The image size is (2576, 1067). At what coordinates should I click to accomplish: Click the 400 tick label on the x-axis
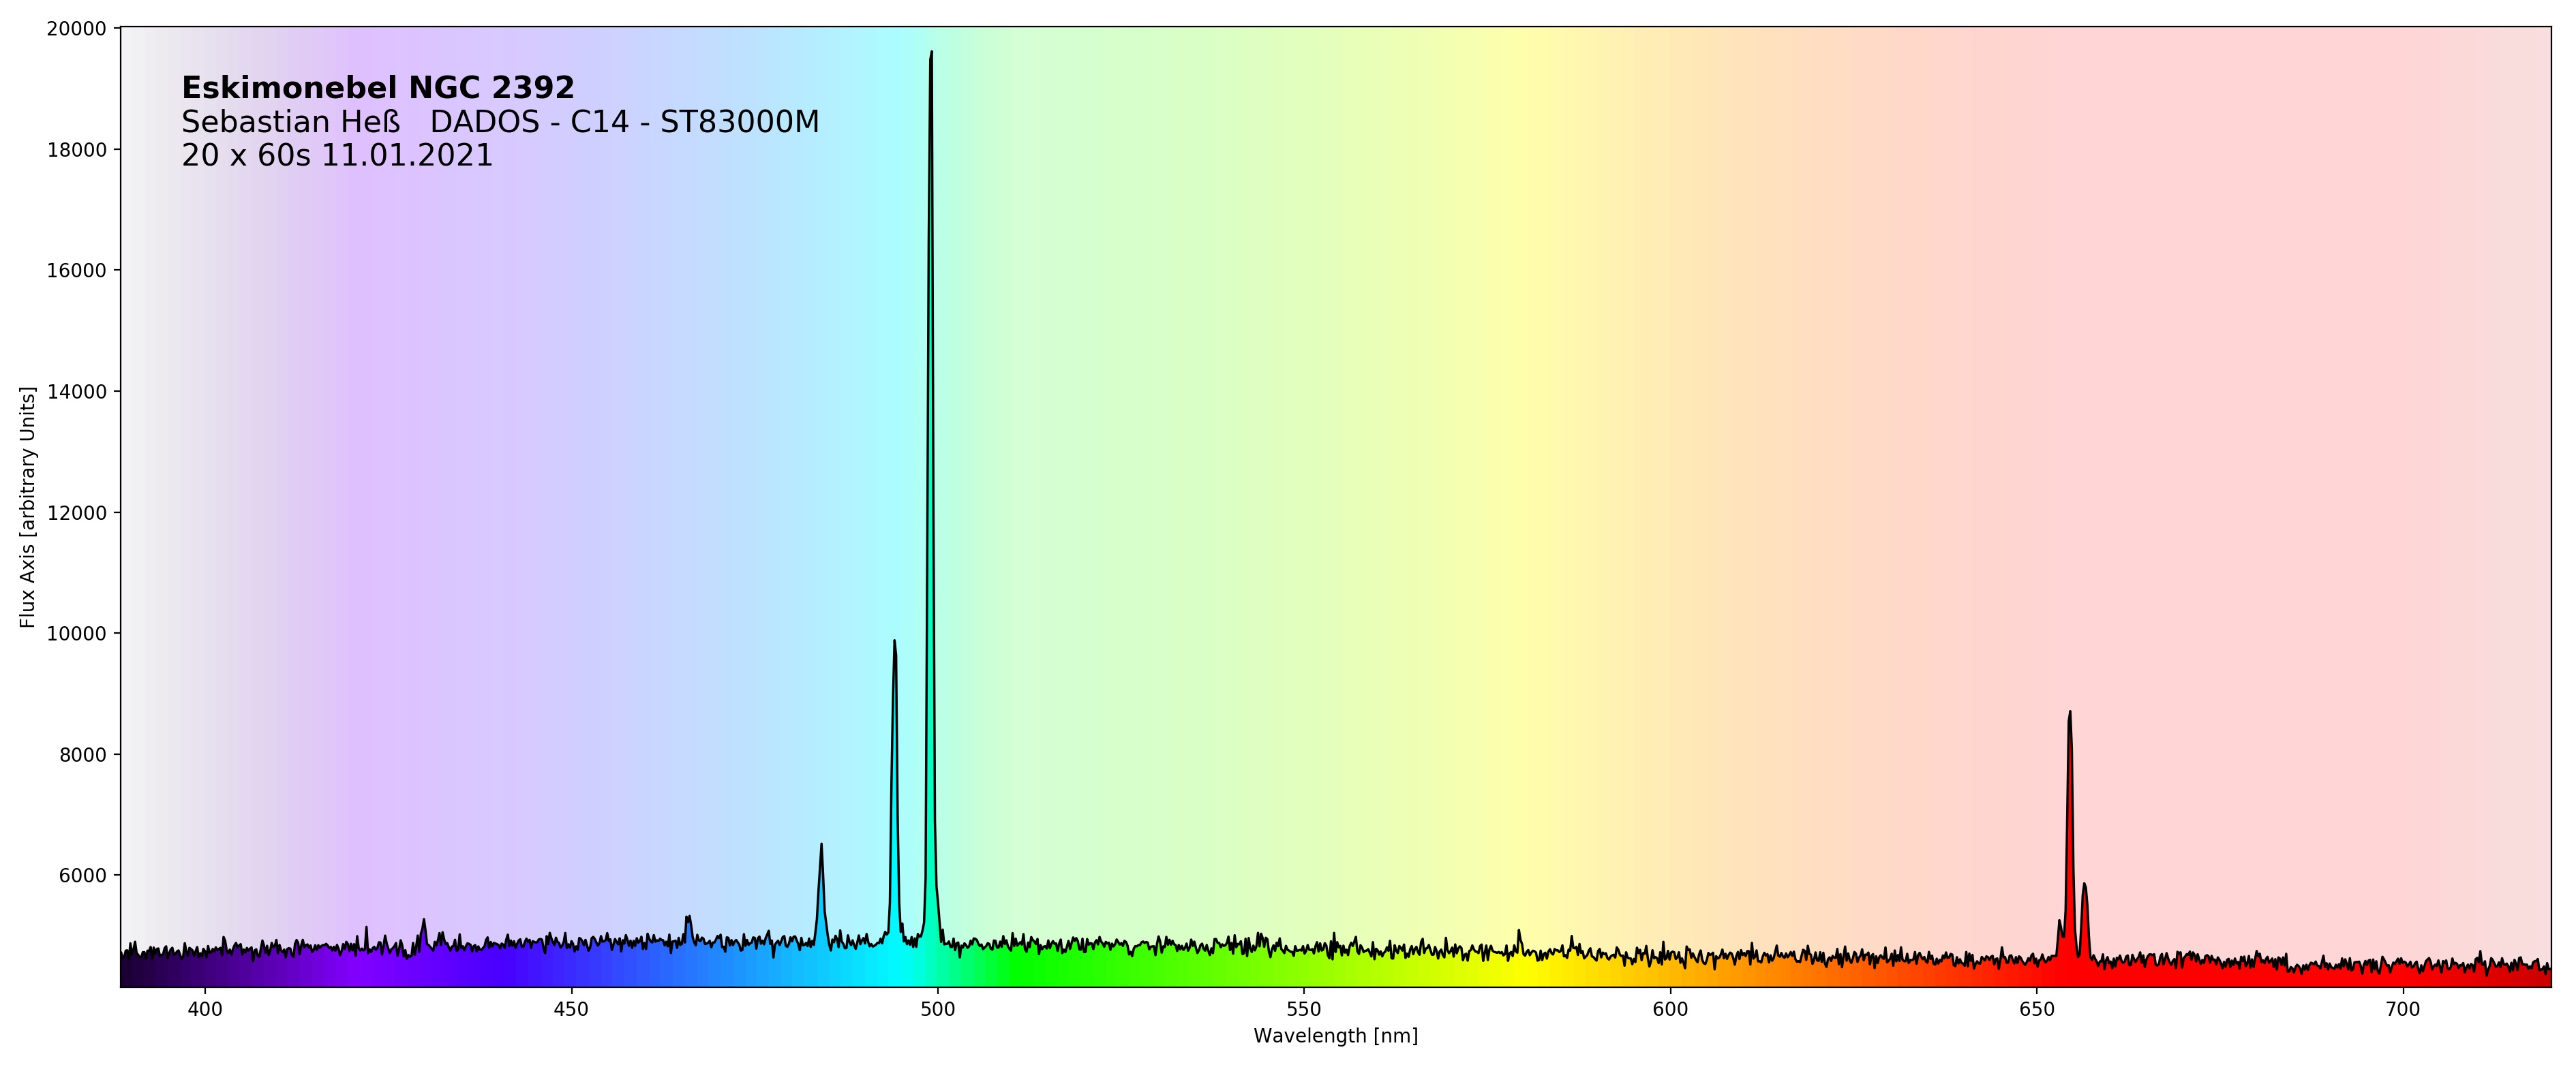point(205,1010)
